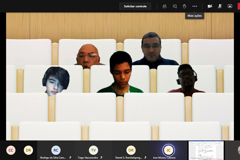Open the shared document screen thumbnail
This screenshot has height=160, width=240.
click(x=206, y=150)
